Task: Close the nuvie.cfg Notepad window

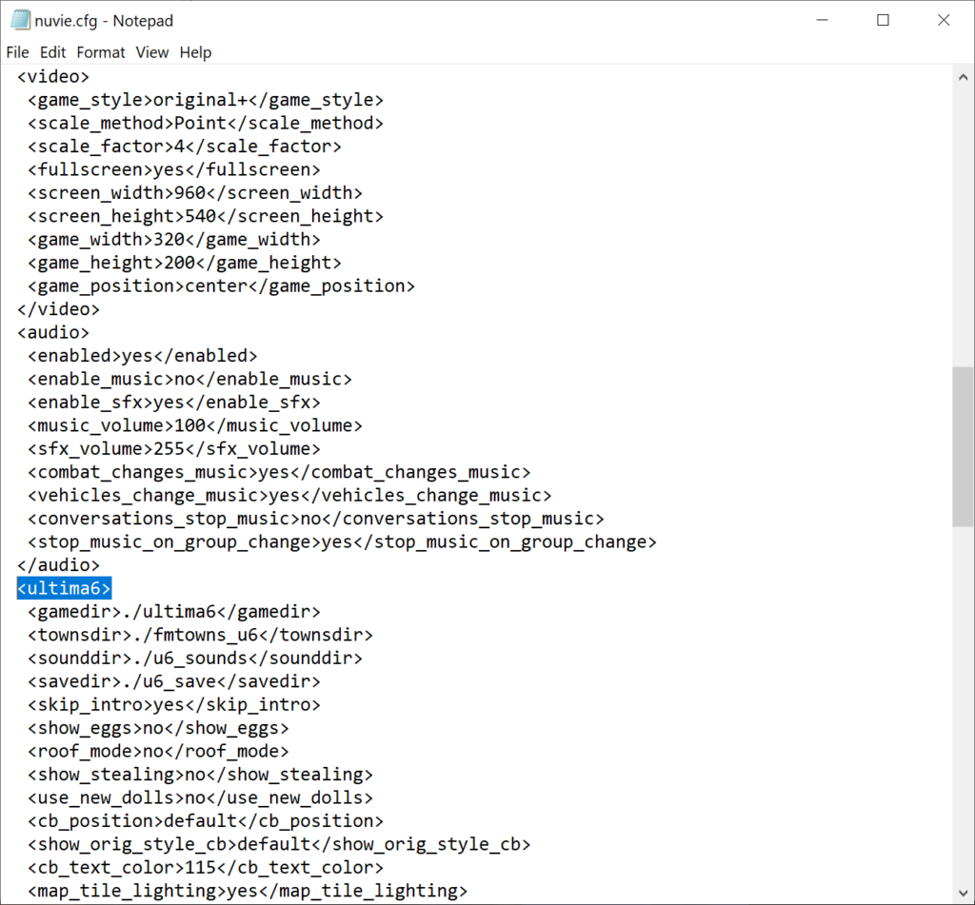Action: pos(944,20)
